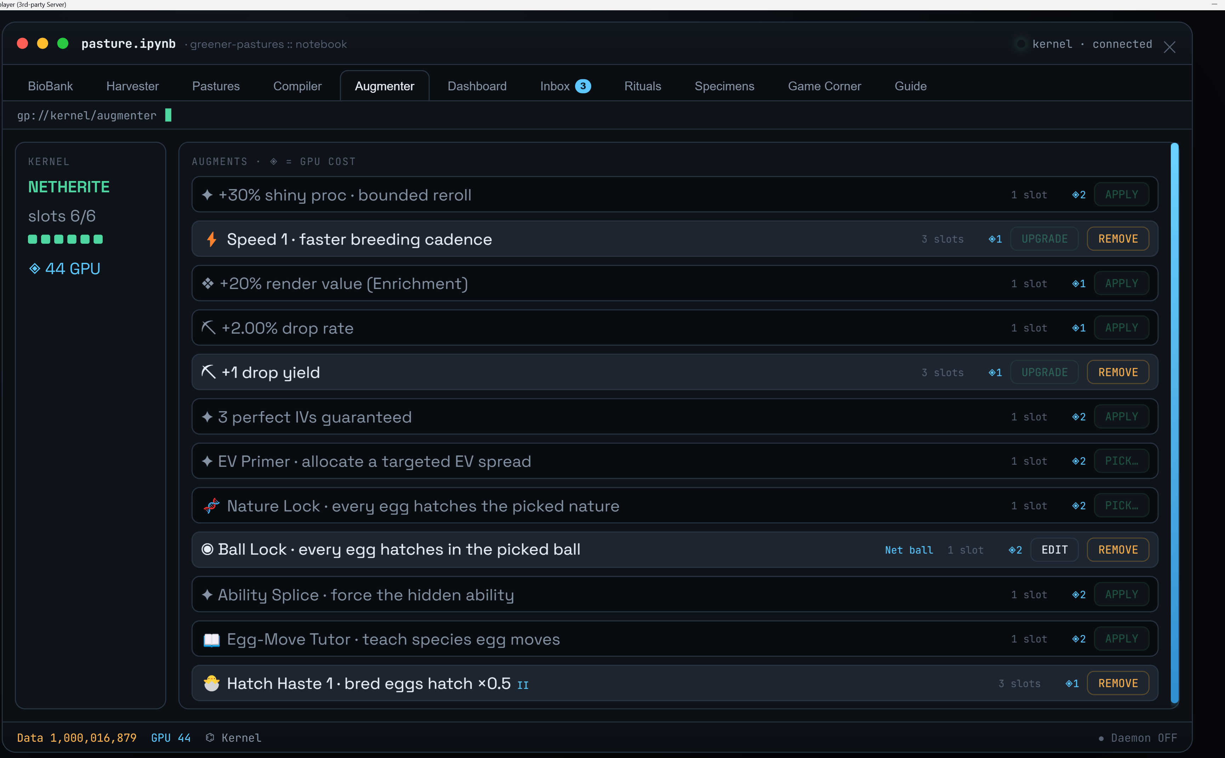
Task: Click the Kernel hexagon icon in status bar
Action: pyautogui.click(x=210, y=737)
